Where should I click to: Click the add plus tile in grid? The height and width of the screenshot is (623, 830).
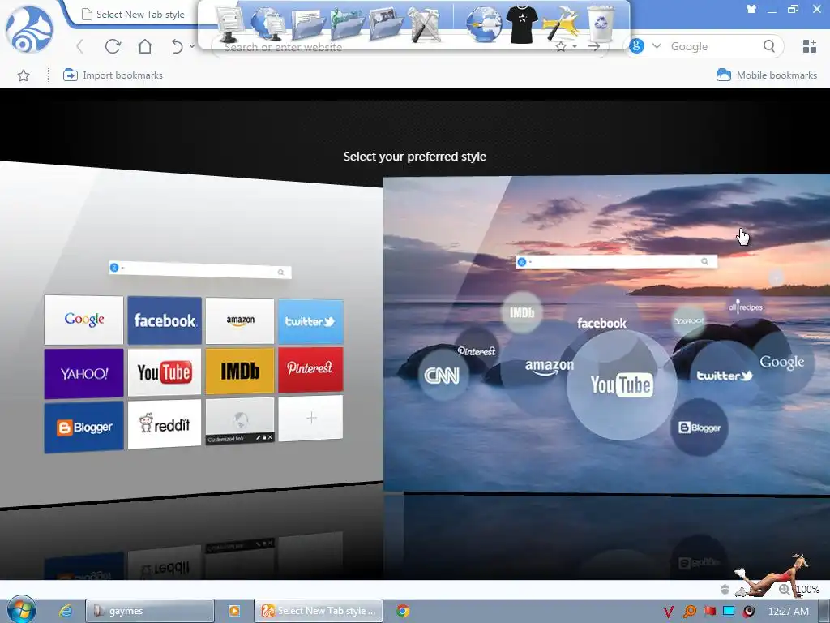point(310,418)
